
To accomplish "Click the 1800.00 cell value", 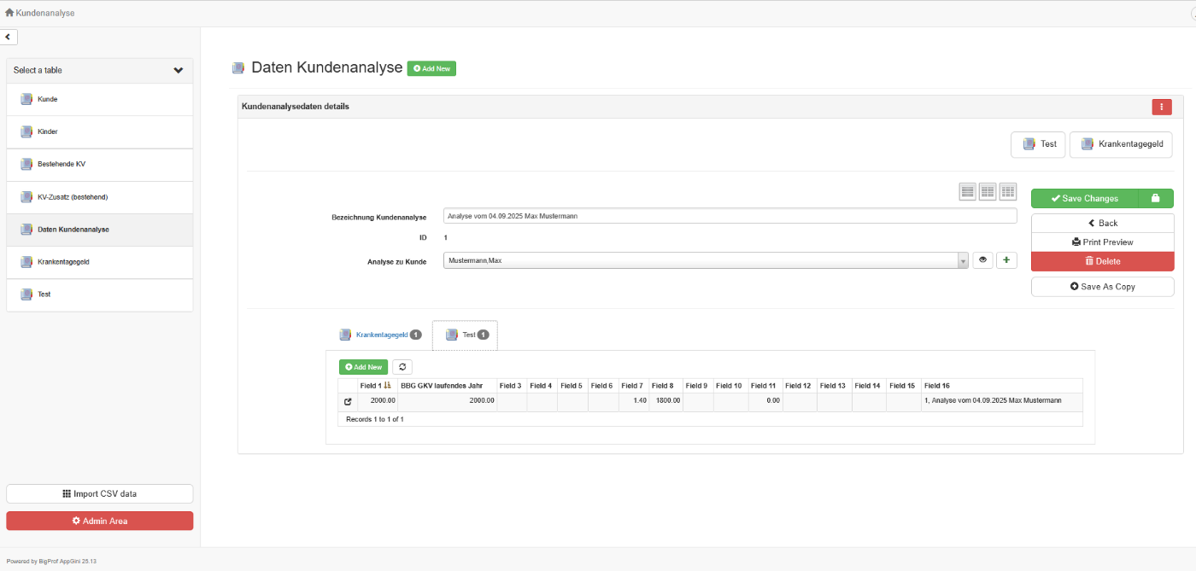I will [x=668, y=400].
